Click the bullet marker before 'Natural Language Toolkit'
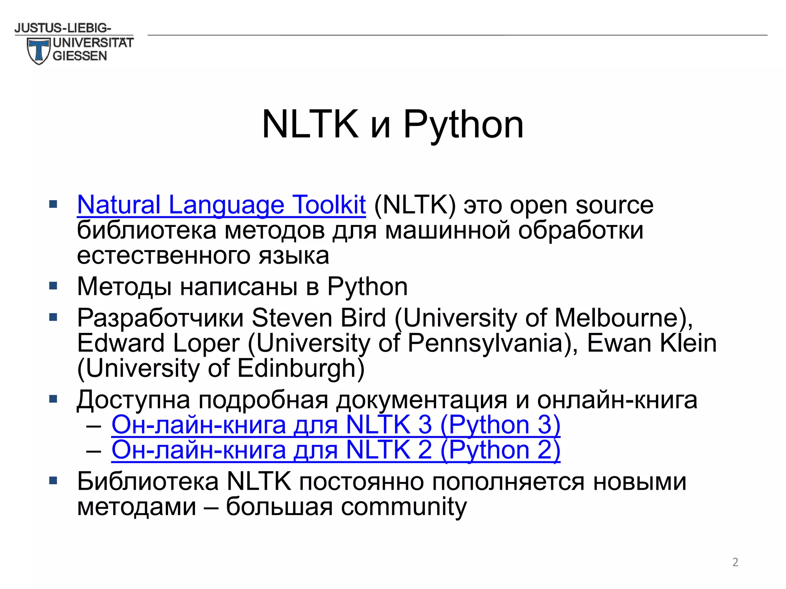 pos(53,204)
